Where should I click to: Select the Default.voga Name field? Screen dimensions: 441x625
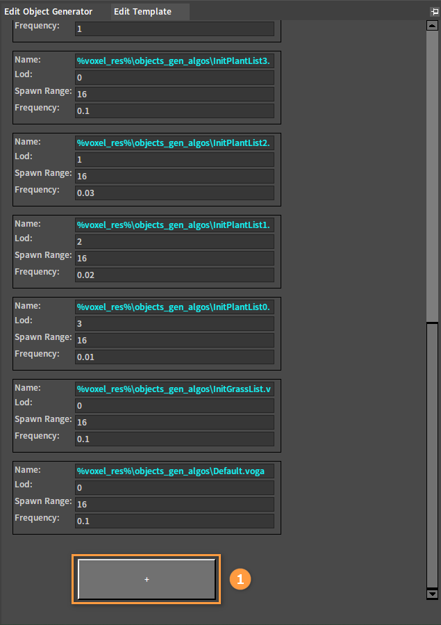pos(174,471)
